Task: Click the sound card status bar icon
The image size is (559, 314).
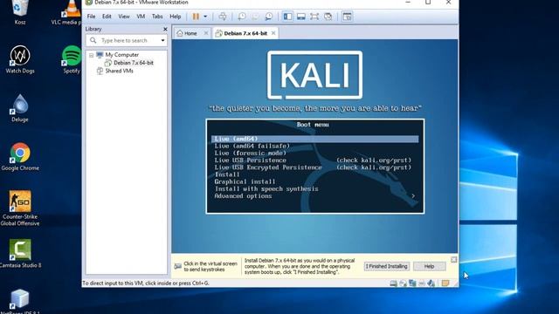Action: click(x=431, y=283)
